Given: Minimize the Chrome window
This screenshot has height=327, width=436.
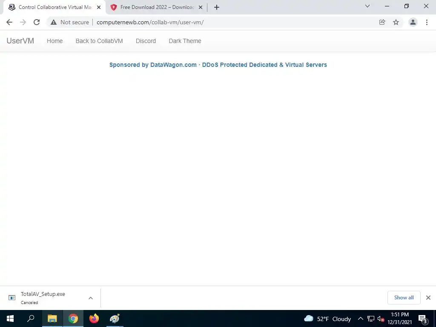Looking at the screenshot, I should click(387, 6).
